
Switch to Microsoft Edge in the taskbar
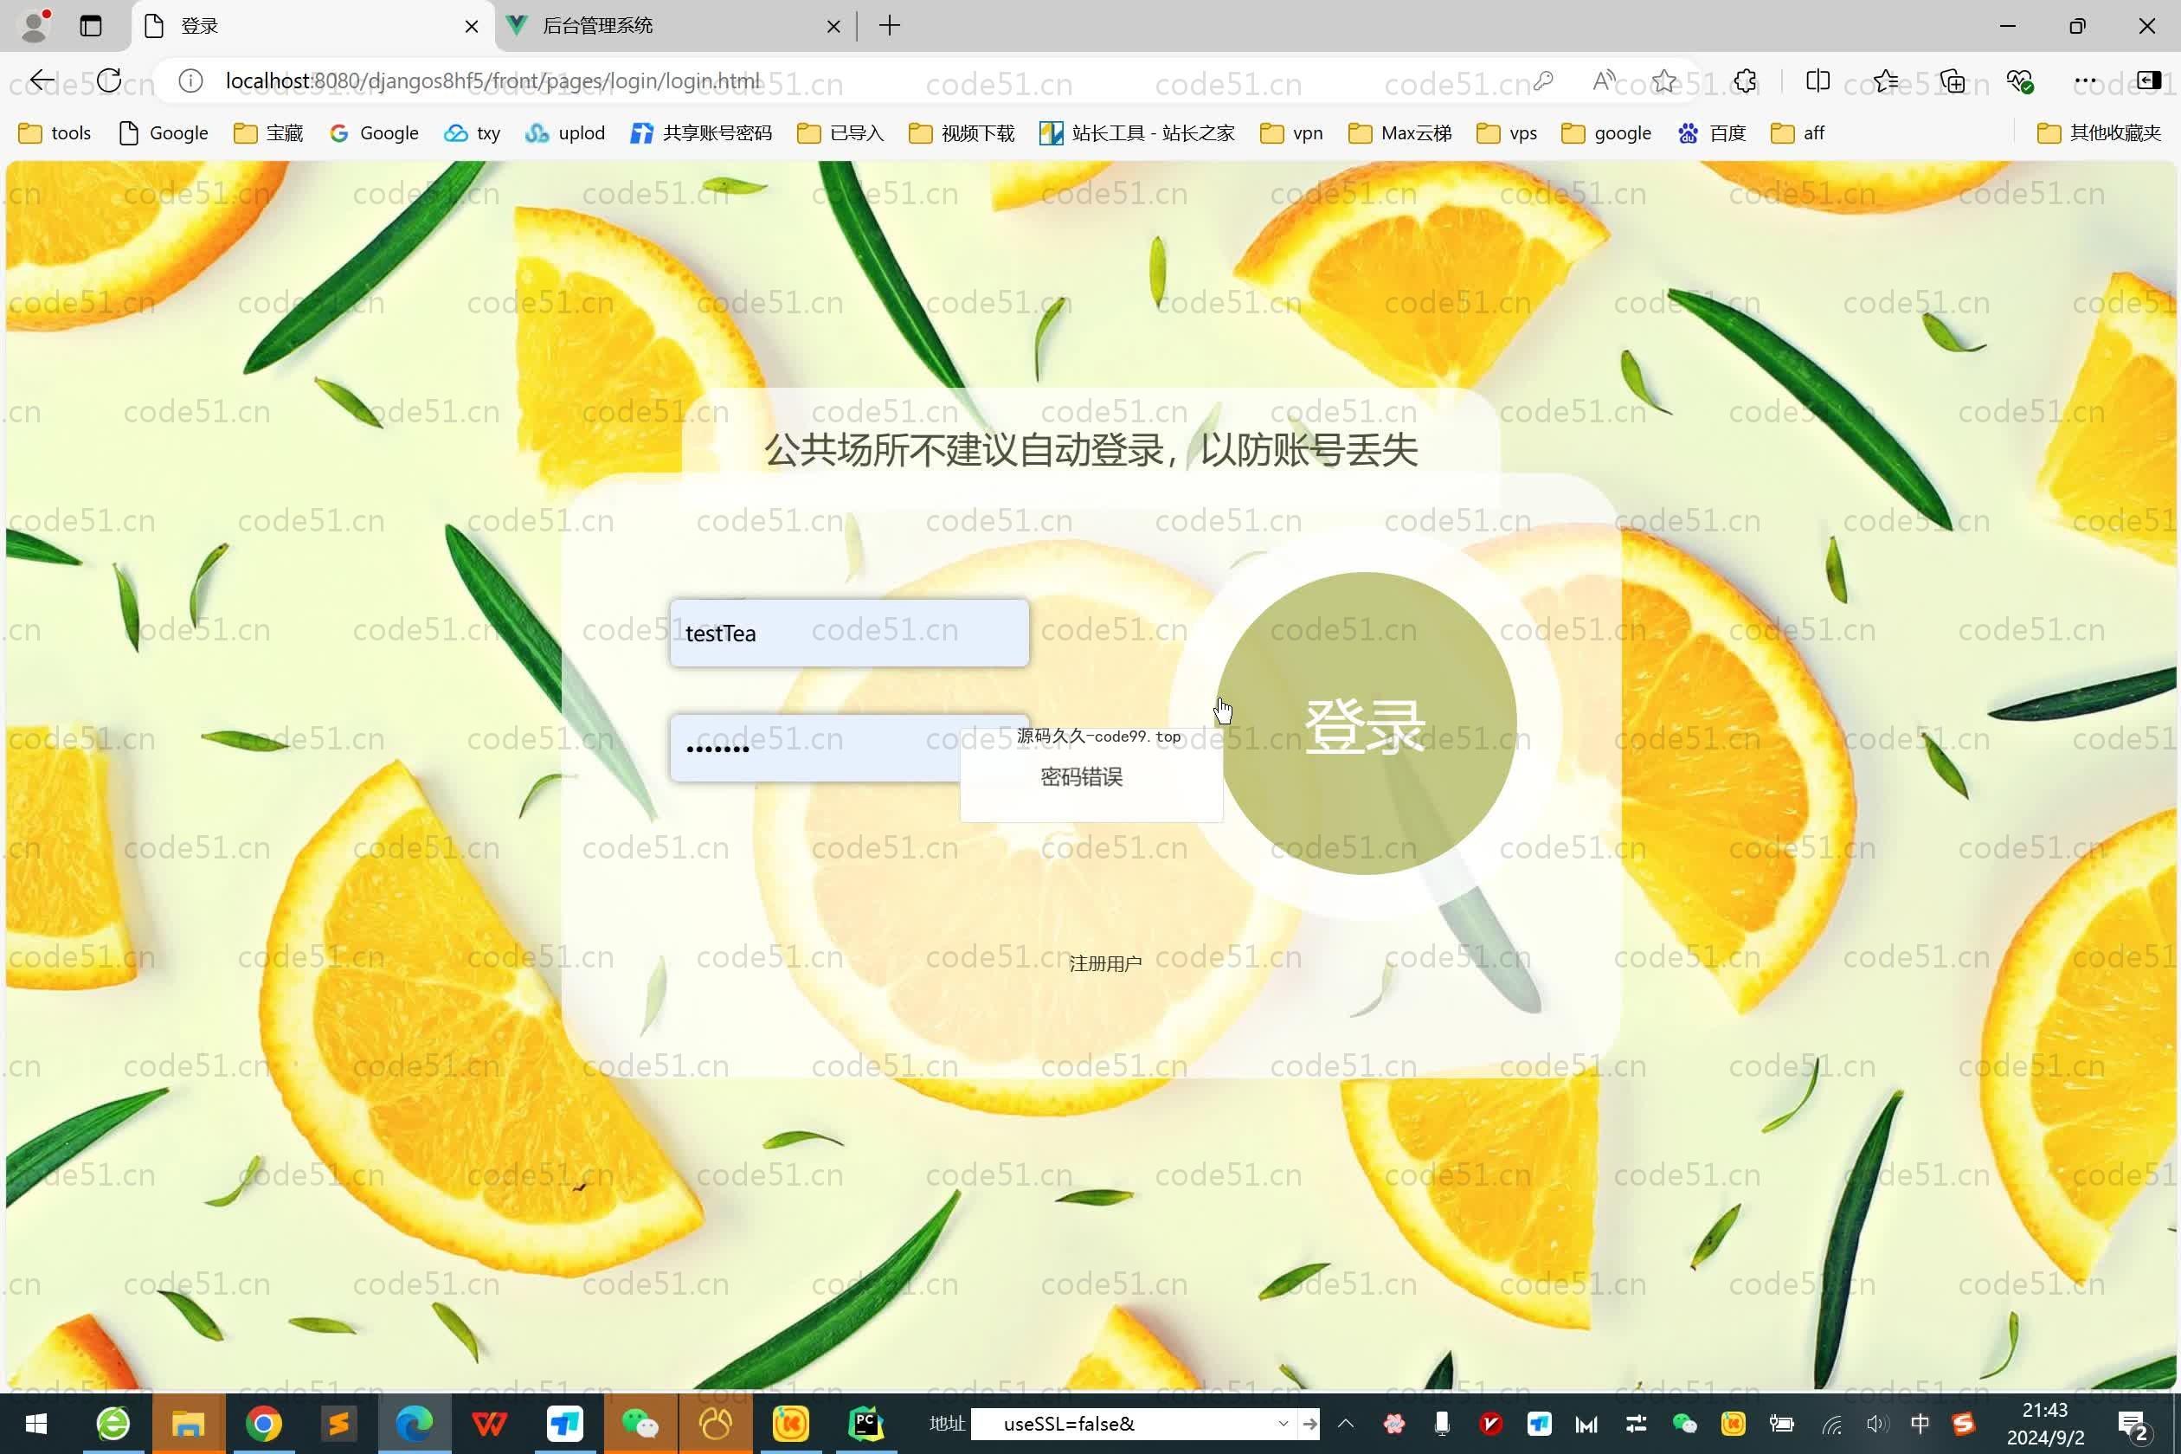click(415, 1424)
